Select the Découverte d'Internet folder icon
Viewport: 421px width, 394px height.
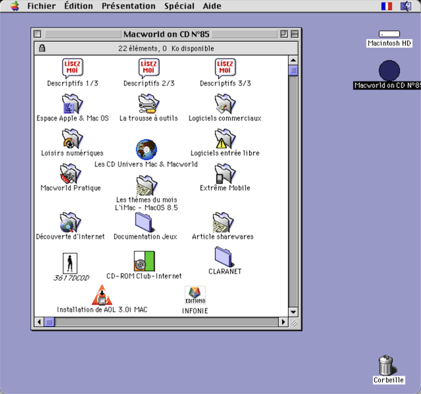pos(70,222)
